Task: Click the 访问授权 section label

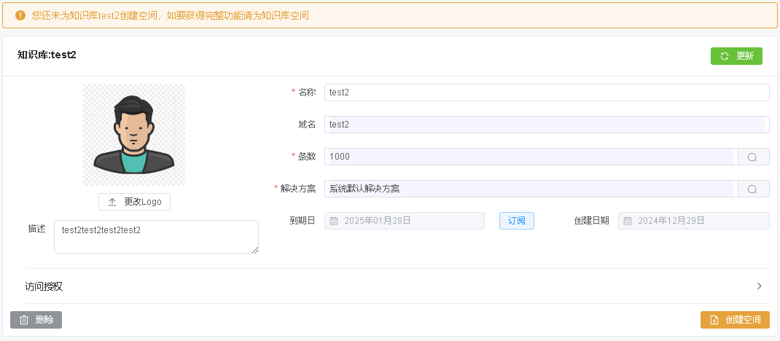Action: (x=44, y=286)
